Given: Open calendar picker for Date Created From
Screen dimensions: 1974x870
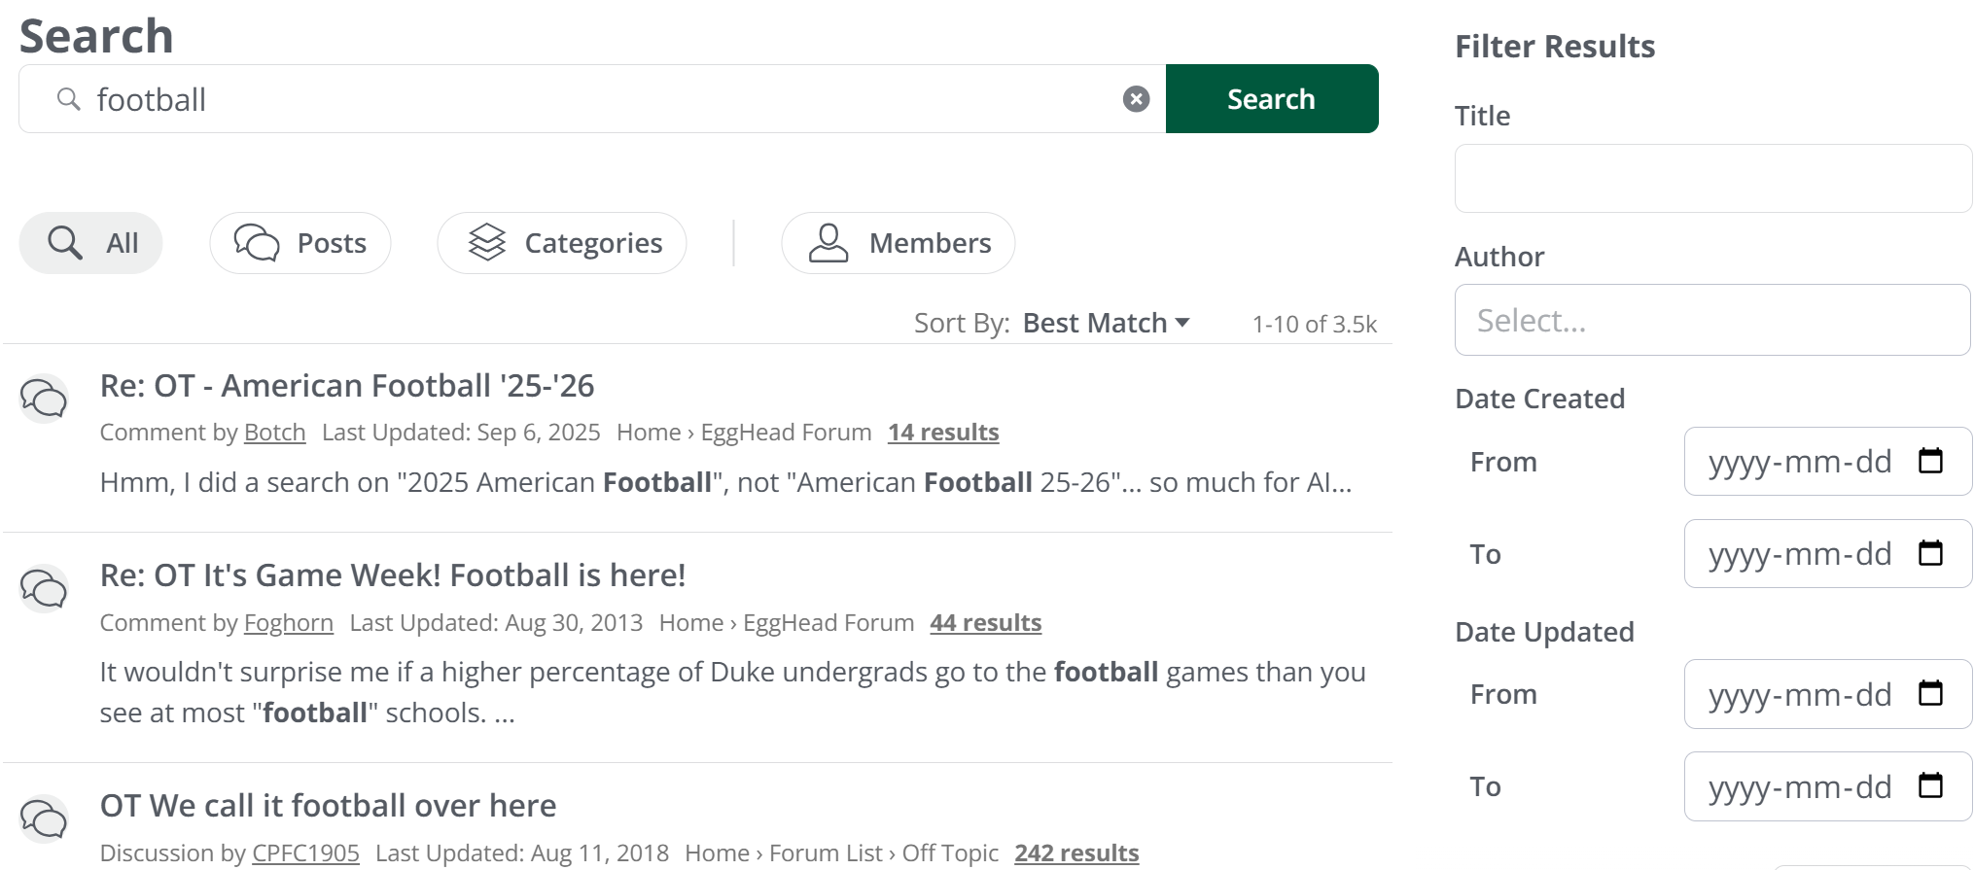Looking at the screenshot, I should (1929, 461).
